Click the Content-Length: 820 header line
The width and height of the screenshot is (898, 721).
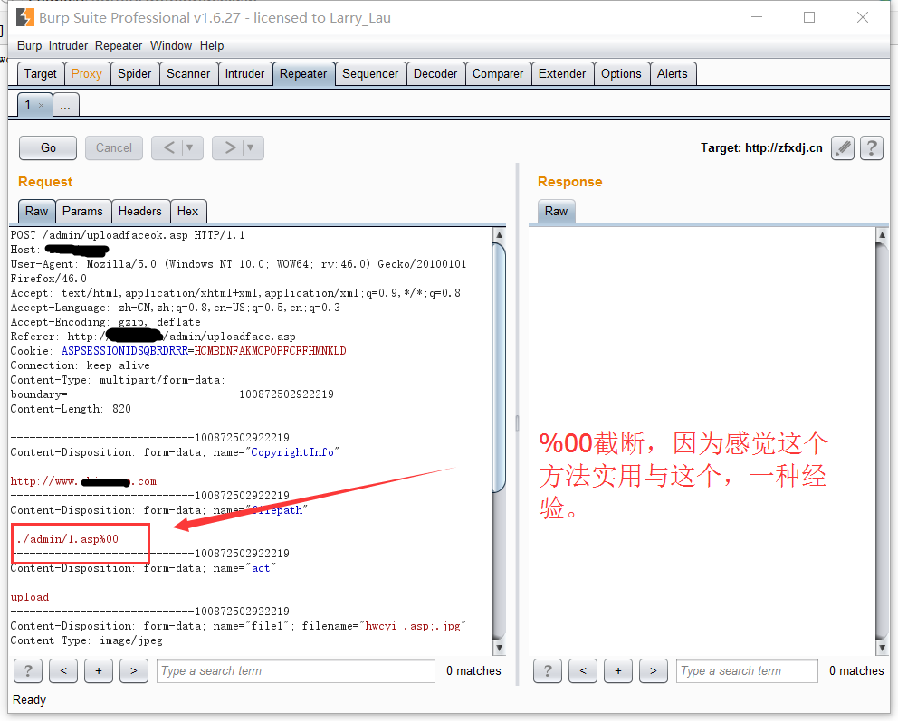pos(71,409)
